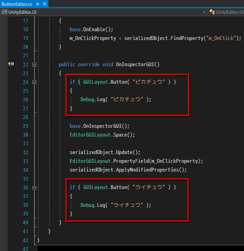Click the override indicator icon on line 22
Image resolution: width=244 pixels, height=251 pixels.
(x=11, y=64)
